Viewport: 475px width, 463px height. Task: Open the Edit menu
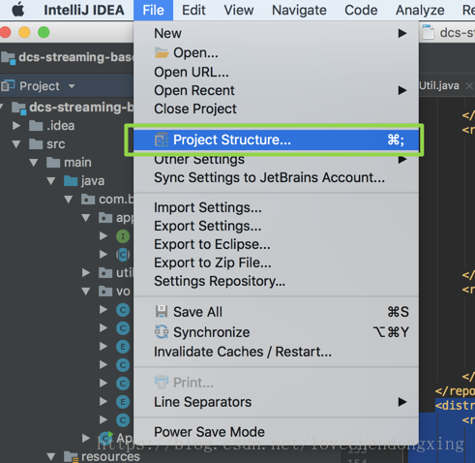click(193, 10)
